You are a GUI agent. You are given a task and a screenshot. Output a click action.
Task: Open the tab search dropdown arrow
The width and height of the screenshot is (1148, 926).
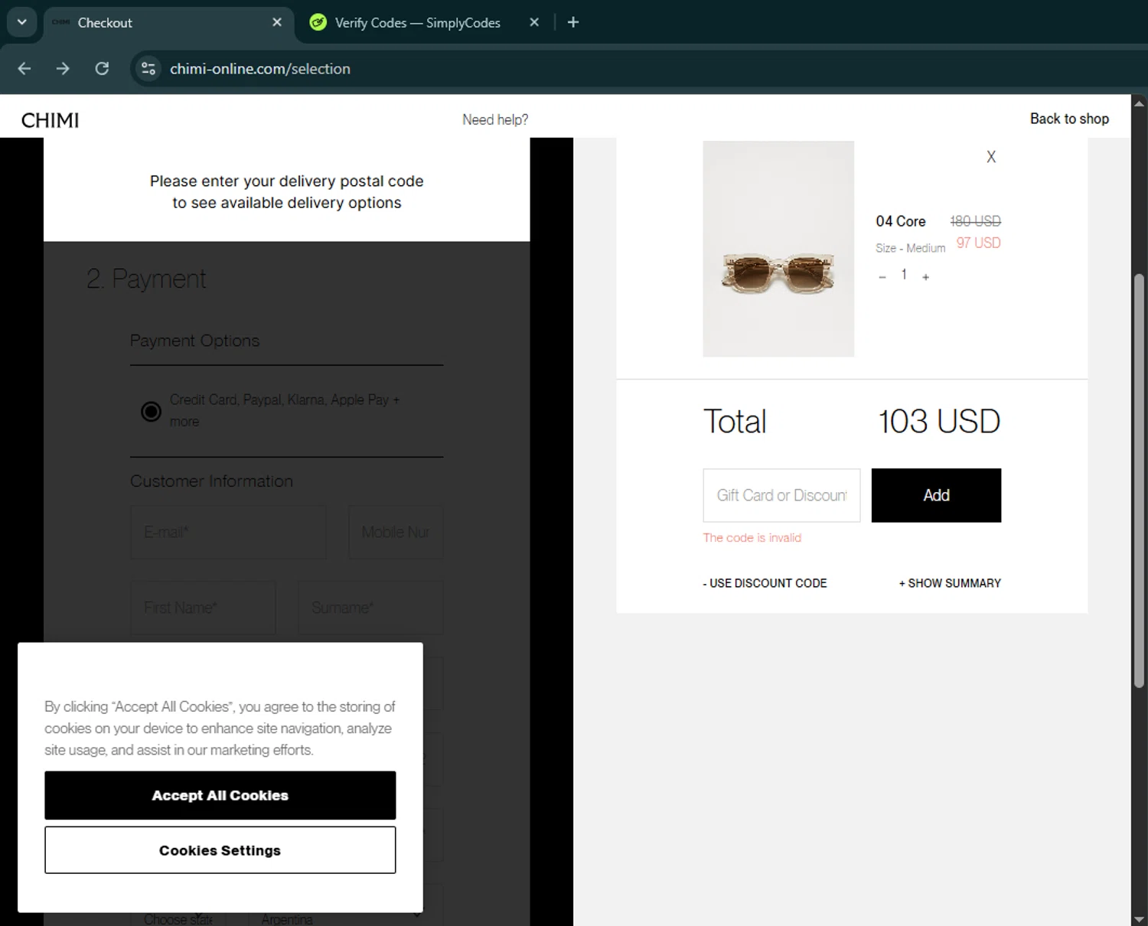[21, 22]
